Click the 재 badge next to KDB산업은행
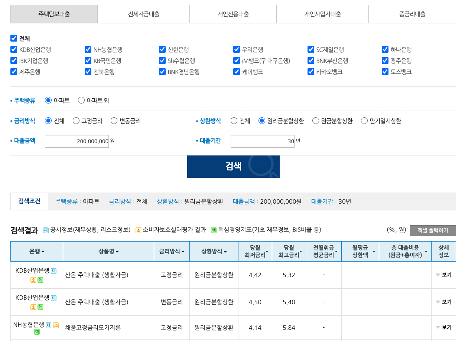The height and width of the screenshot is (341, 465). coord(53,271)
